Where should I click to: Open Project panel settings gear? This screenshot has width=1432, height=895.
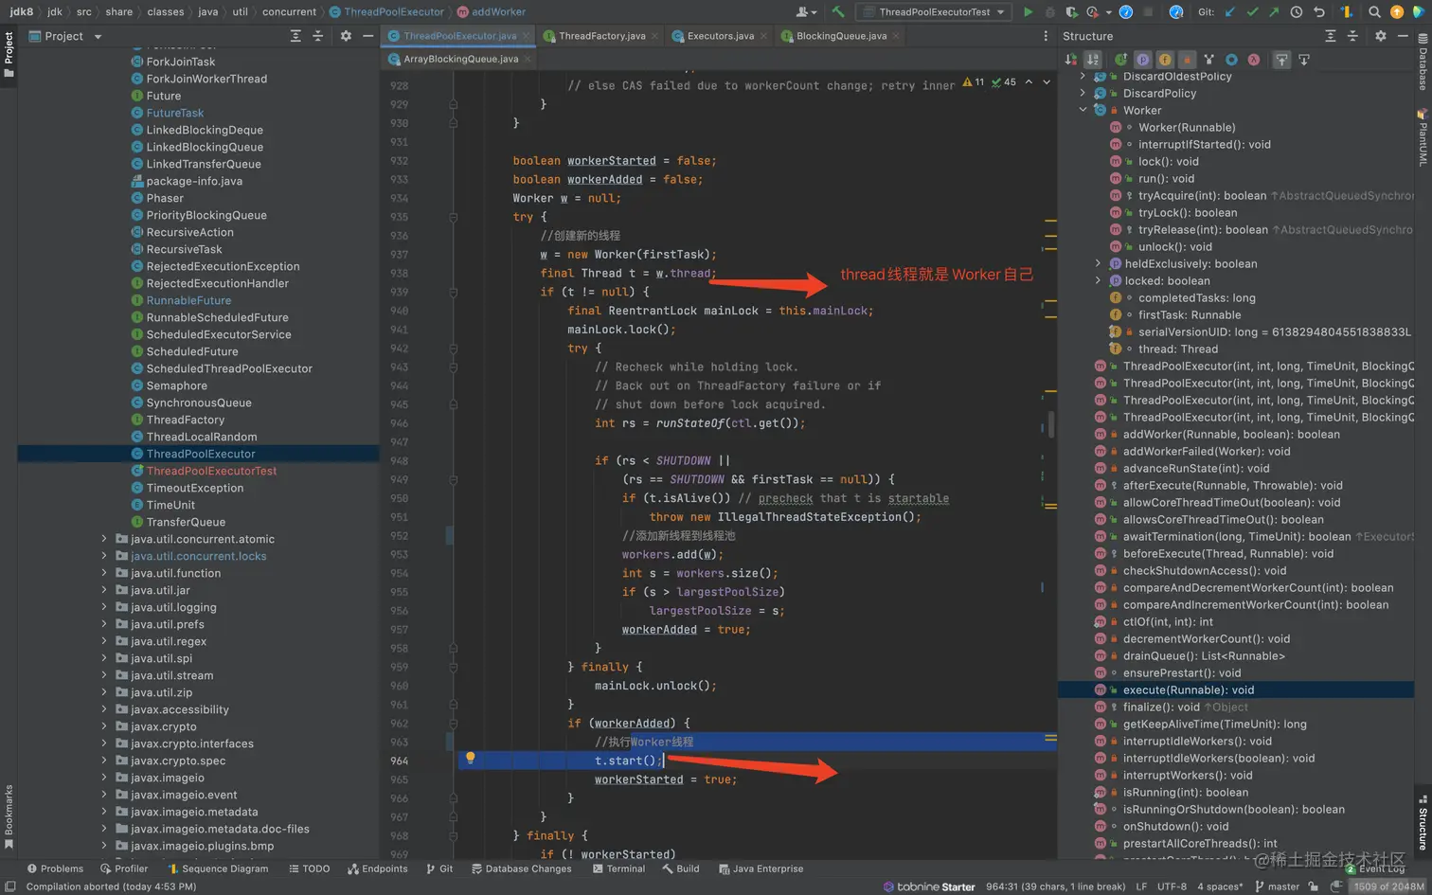(x=346, y=36)
